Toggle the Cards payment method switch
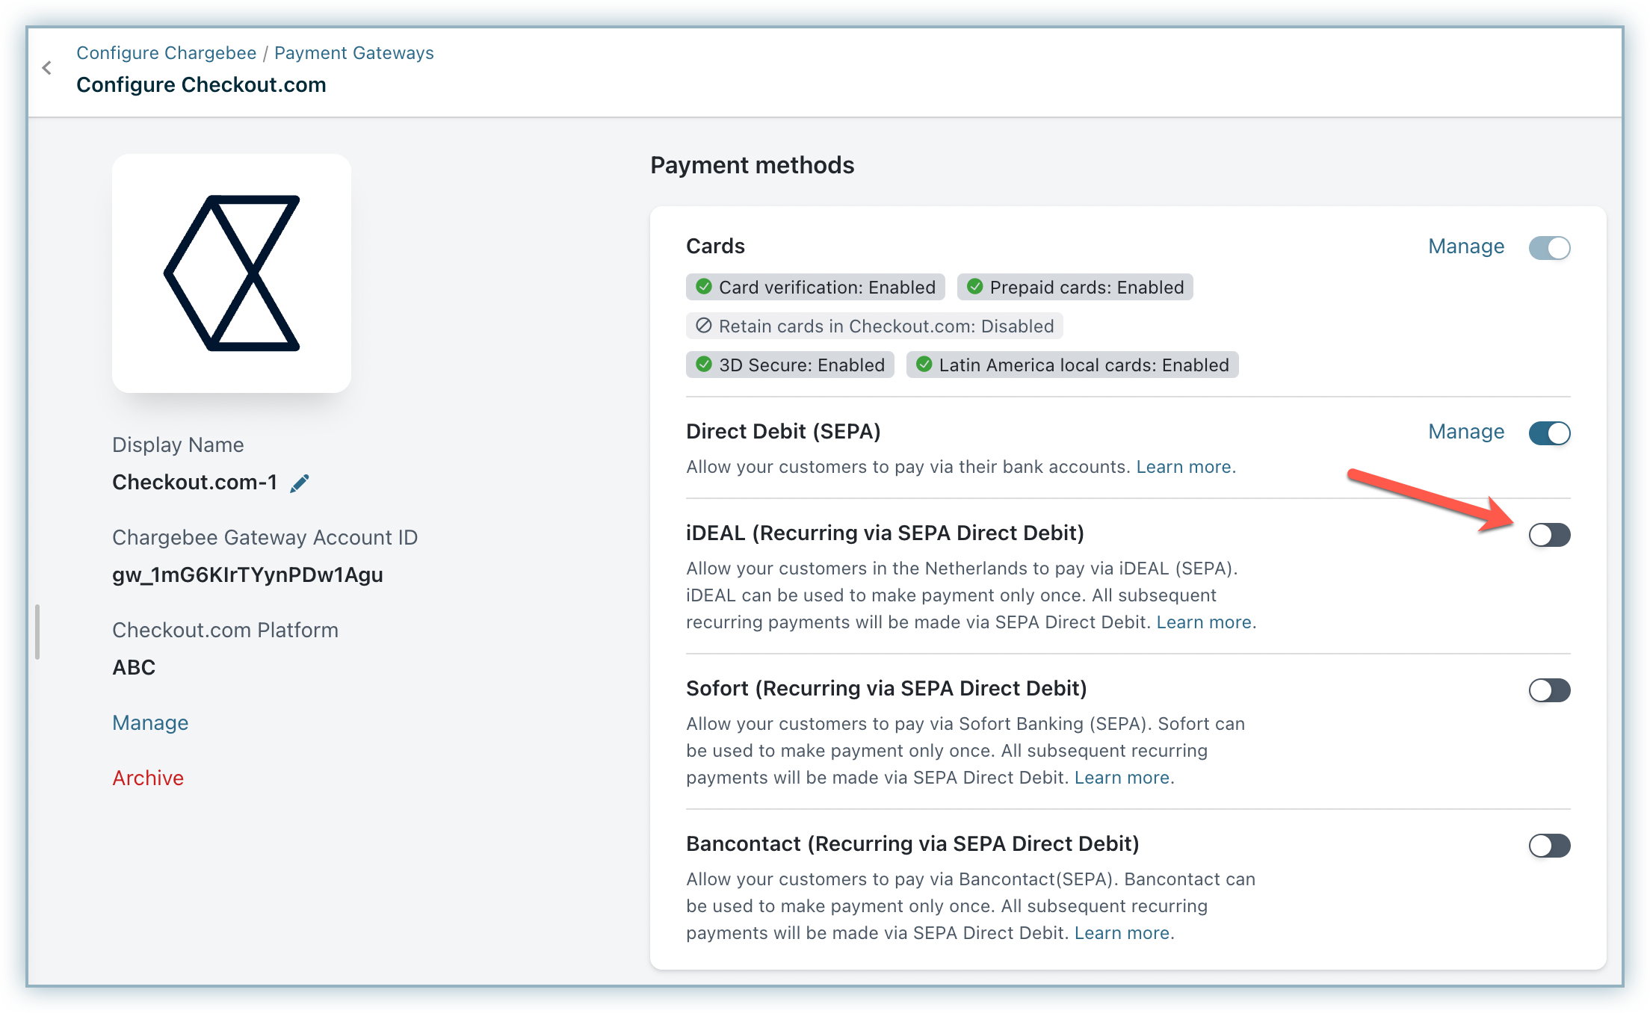This screenshot has height=1013, width=1650. point(1549,247)
